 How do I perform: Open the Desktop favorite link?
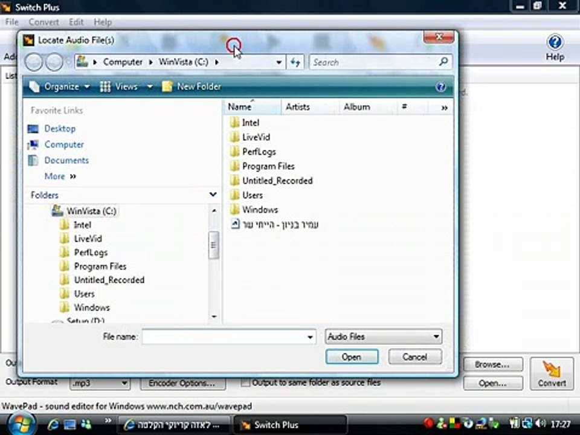click(60, 128)
